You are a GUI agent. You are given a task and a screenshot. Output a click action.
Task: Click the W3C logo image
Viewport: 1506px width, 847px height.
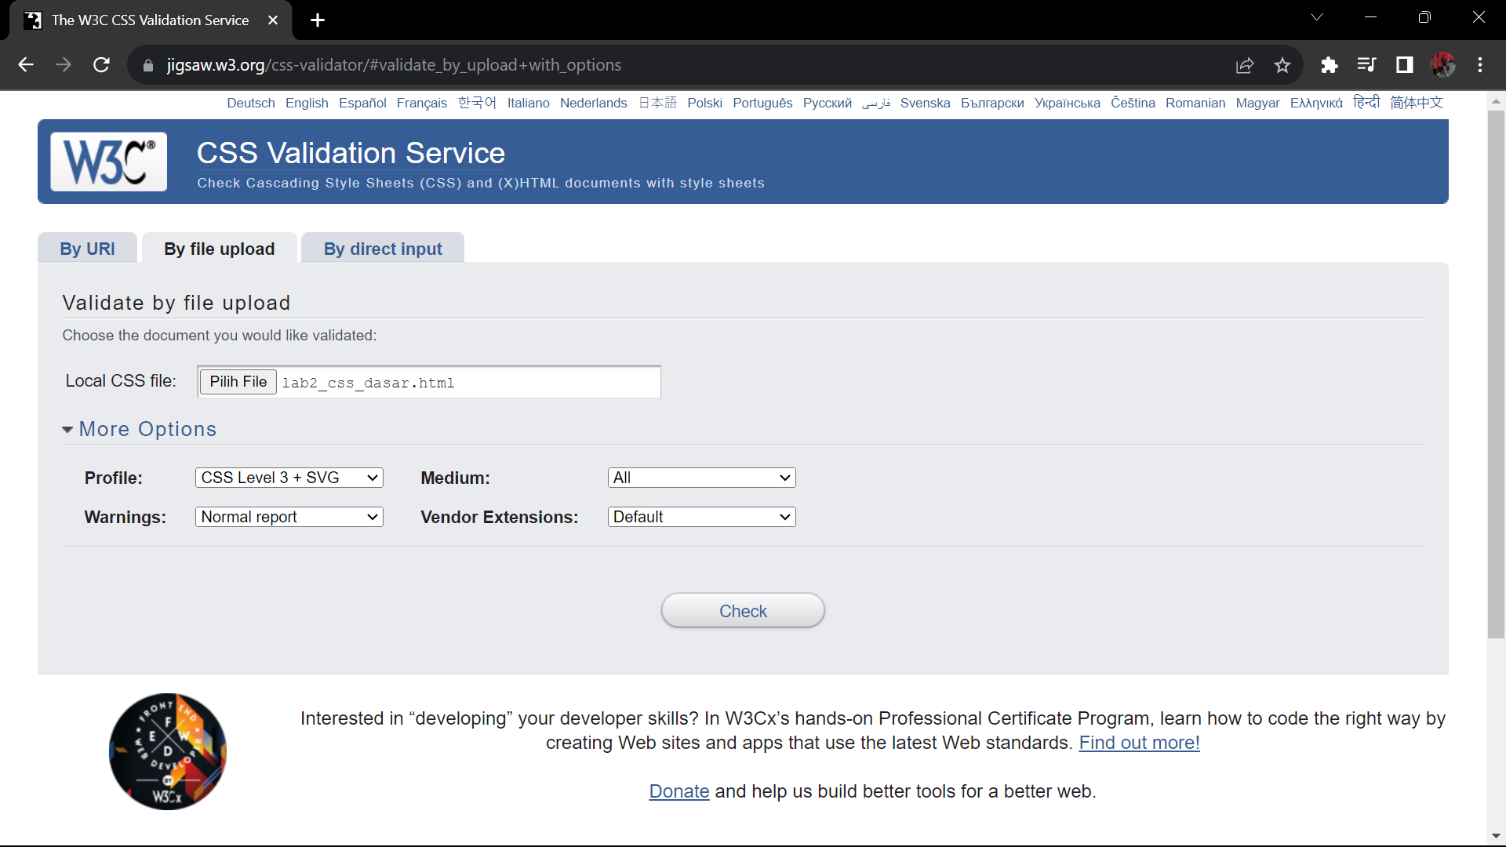(108, 162)
